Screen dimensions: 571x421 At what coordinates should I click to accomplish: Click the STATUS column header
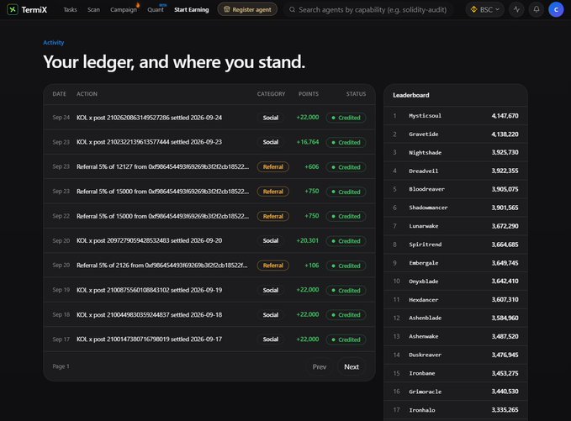coord(357,94)
